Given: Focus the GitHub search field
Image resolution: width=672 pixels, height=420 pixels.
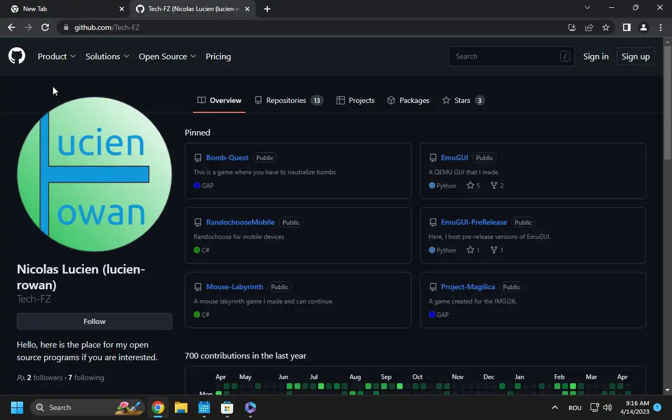Looking at the screenshot, I should (512, 56).
